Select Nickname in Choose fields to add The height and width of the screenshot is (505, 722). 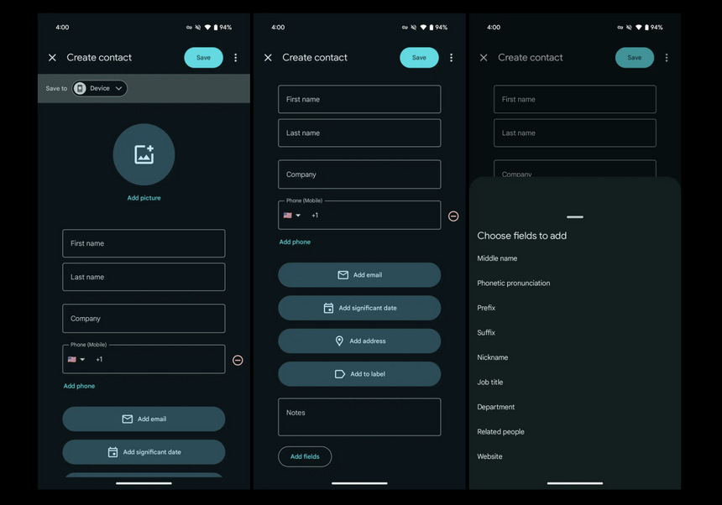(x=493, y=357)
